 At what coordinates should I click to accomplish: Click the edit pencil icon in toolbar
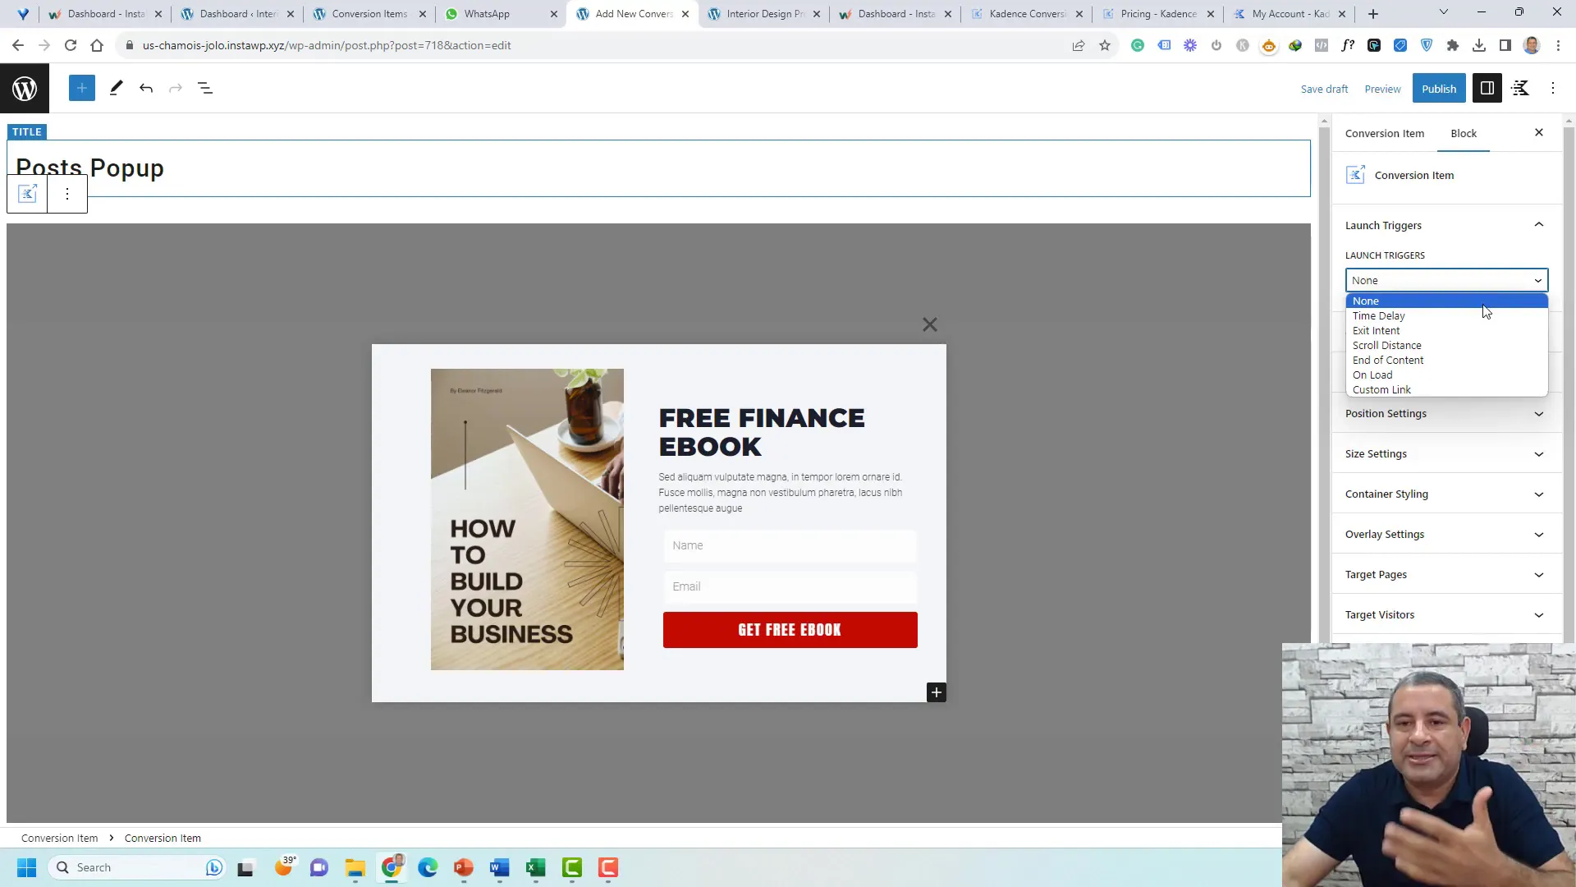[115, 88]
